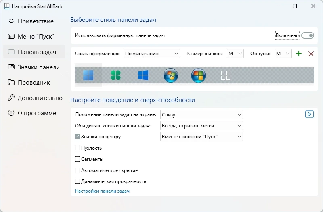Viewport: 323px width, 212px height.
Task: Open the Дополнительно section
Action: [x=34, y=98]
